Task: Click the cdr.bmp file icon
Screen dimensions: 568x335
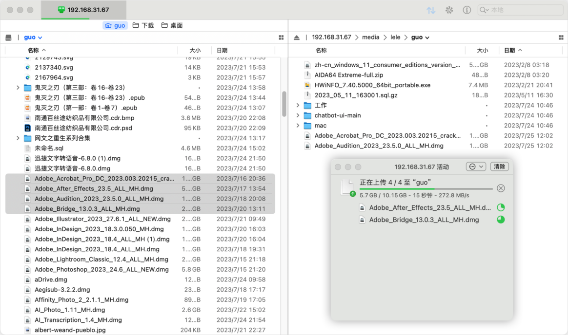Action: tap(27, 118)
